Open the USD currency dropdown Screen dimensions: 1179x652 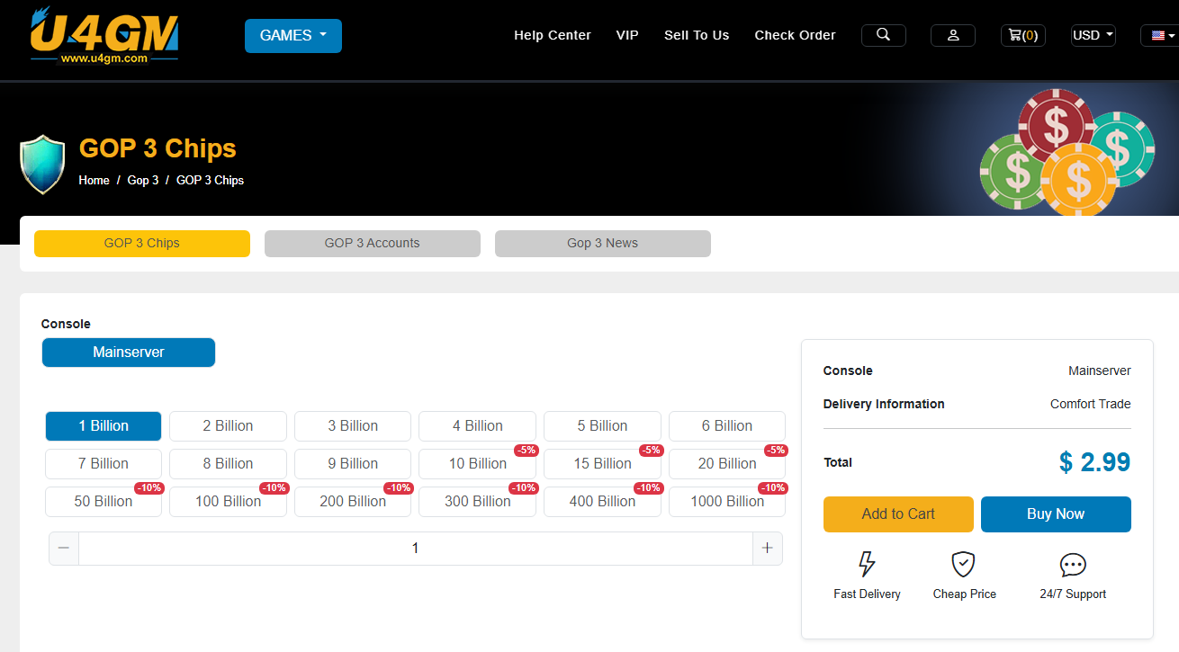pyautogui.click(x=1093, y=35)
